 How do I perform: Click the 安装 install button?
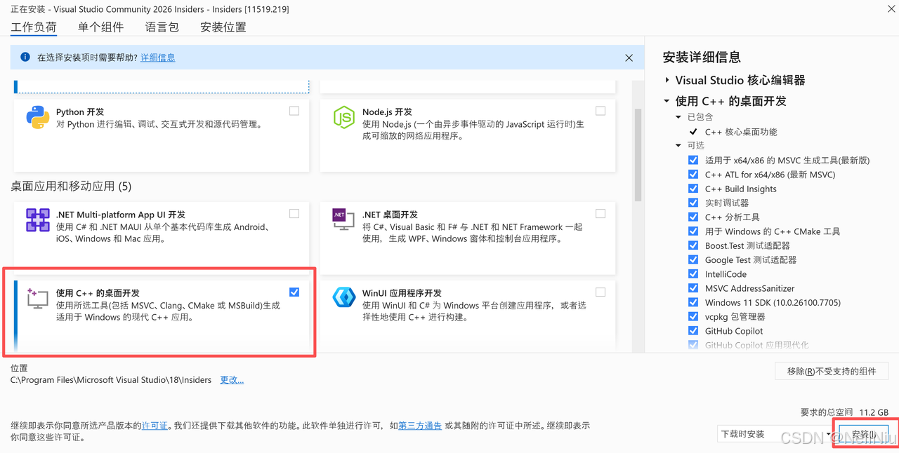864,434
